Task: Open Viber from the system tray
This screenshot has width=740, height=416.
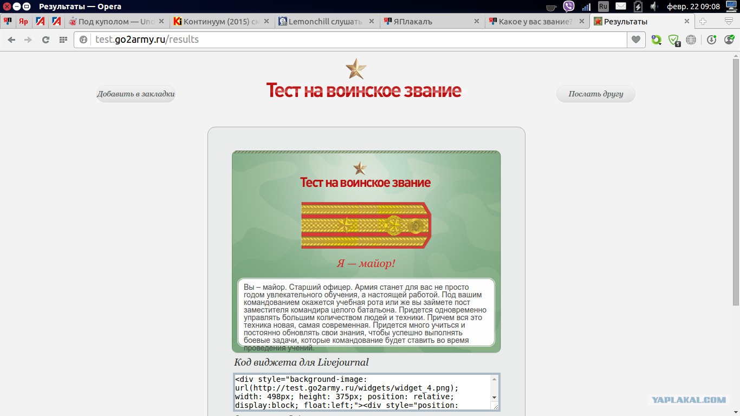Action: (x=568, y=6)
